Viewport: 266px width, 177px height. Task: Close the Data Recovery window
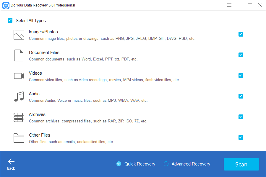pyautogui.click(x=260, y=5)
